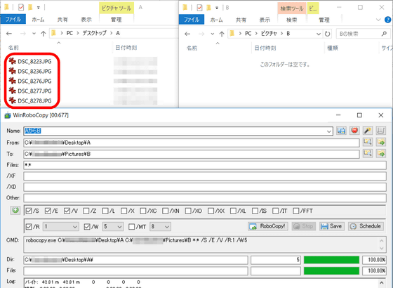Image resolution: width=393 pixels, height=288 pixels.
Task: Open the 表示 tab in window B
Action: point(265,20)
